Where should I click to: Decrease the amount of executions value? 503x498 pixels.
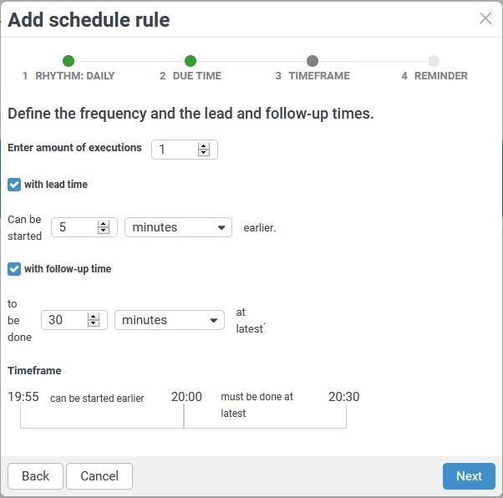point(203,153)
